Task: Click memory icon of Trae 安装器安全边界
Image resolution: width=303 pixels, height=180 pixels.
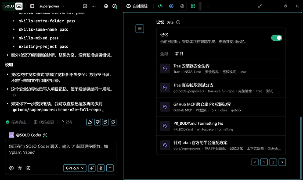Action: click(x=165, y=69)
